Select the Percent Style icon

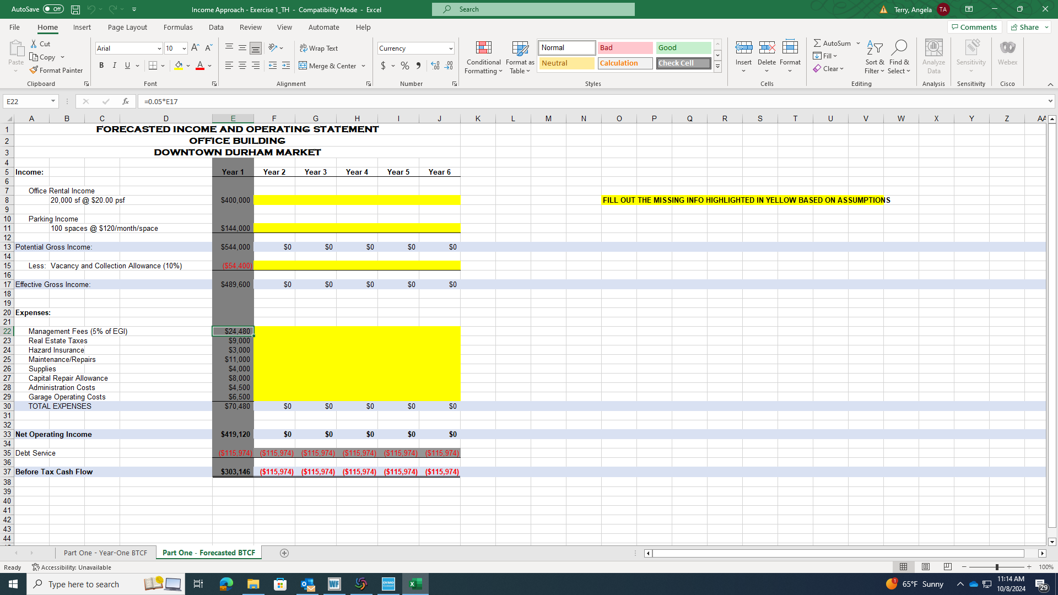[404, 66]
